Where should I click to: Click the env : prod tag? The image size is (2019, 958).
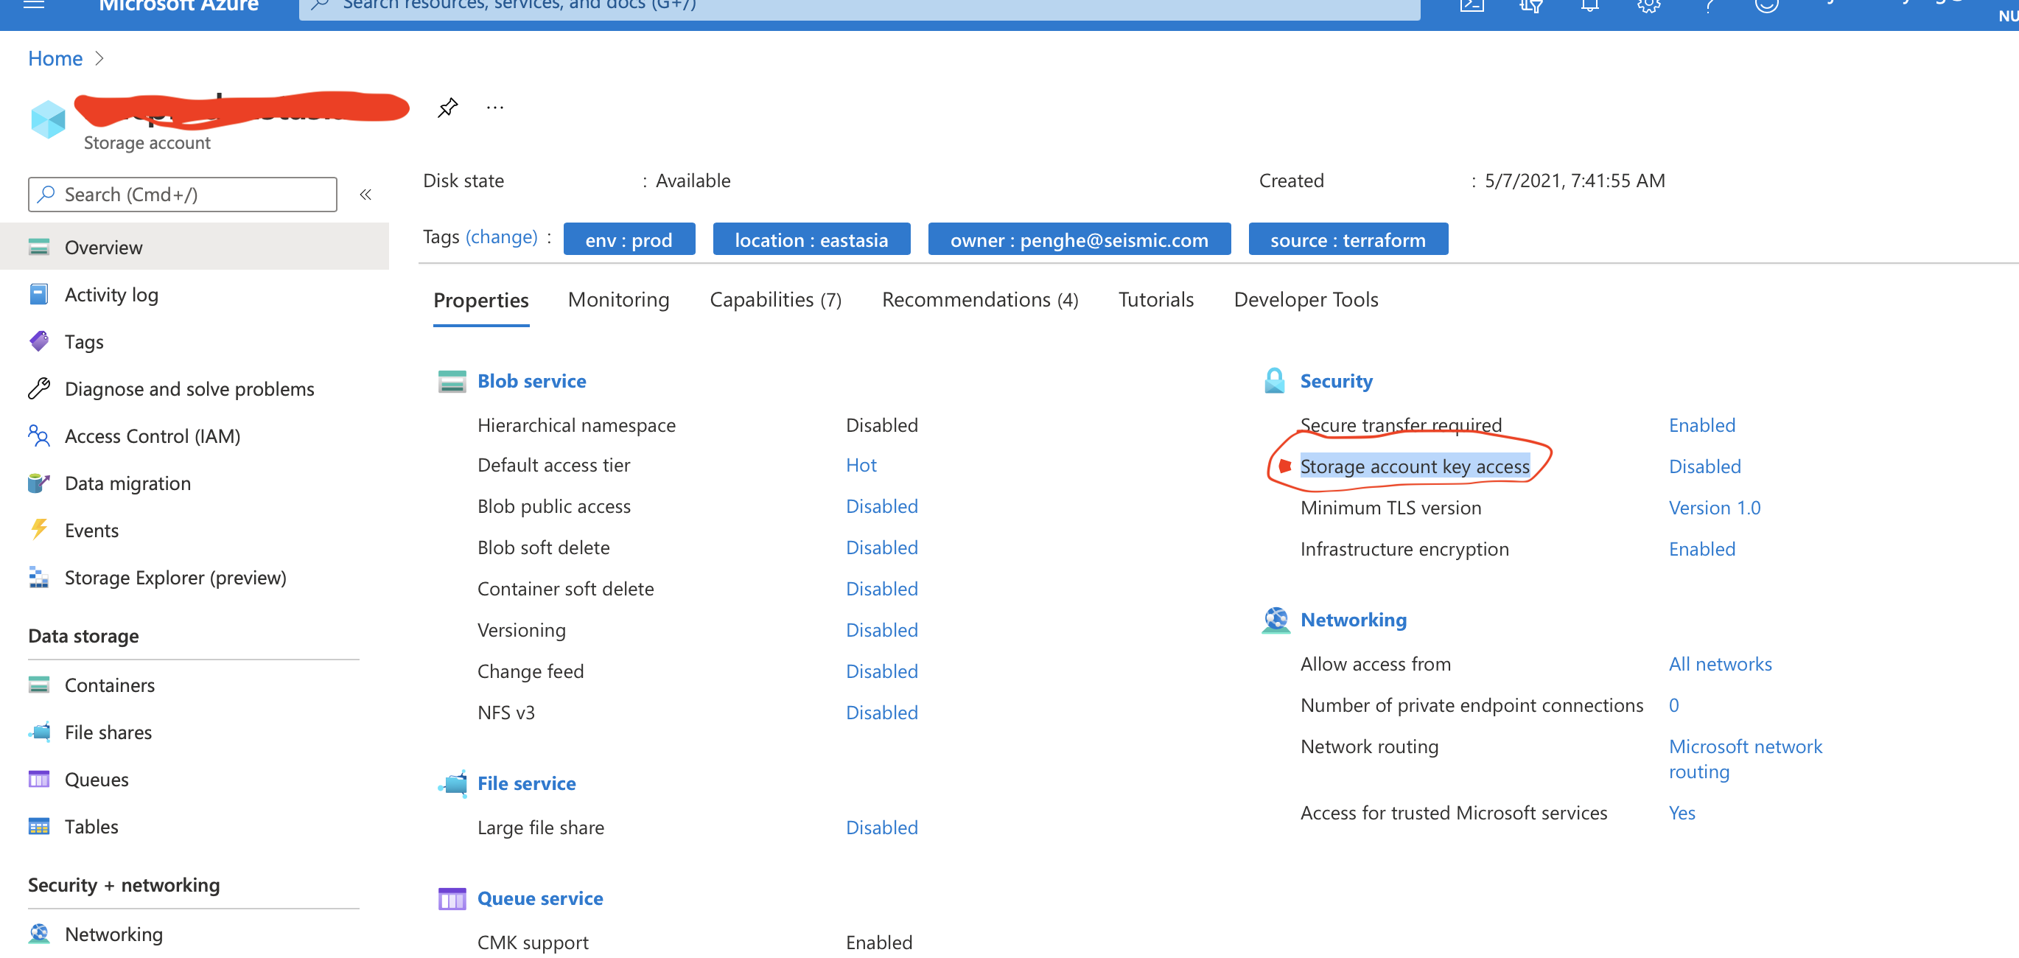(x=629, y=239)
